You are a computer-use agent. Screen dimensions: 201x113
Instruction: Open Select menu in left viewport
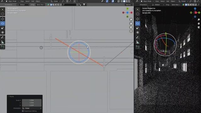coord(27,1)
